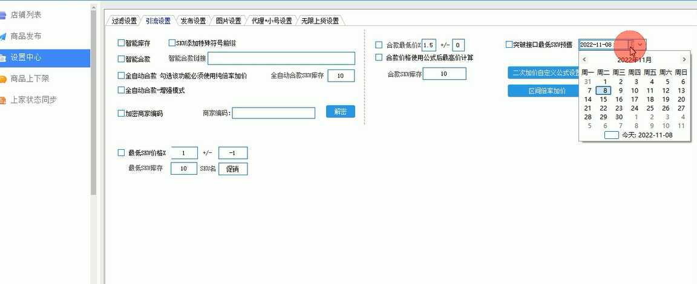Go to previous month in calendar
The width and height of the screenshot is (697, 284).
584,60
